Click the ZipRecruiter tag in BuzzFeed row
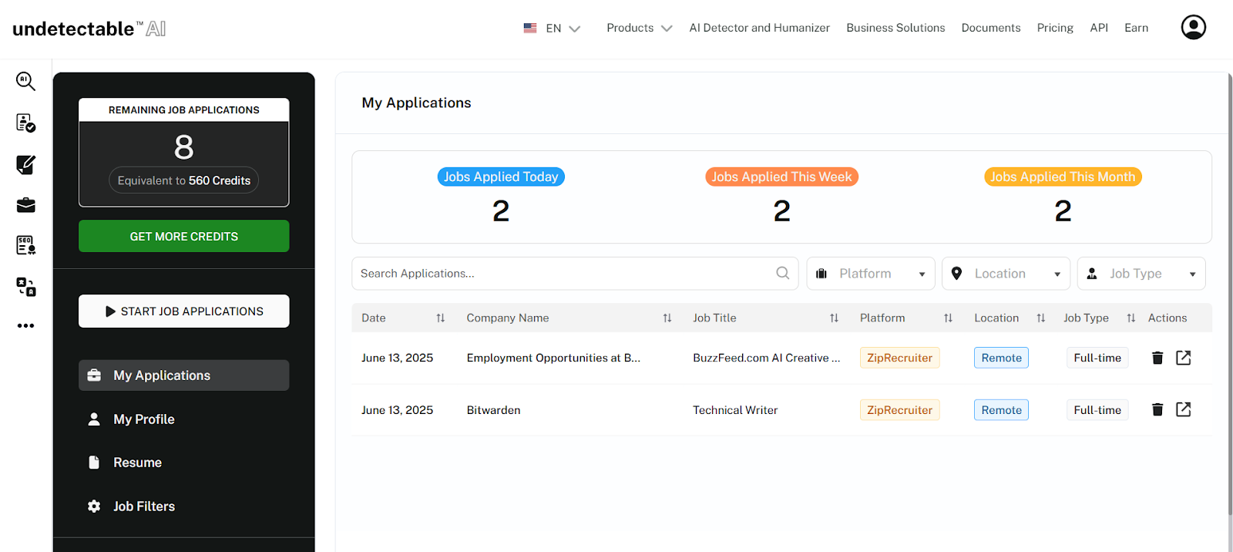This screenshot has height=552, width=1233. click(x=899, y=358)
